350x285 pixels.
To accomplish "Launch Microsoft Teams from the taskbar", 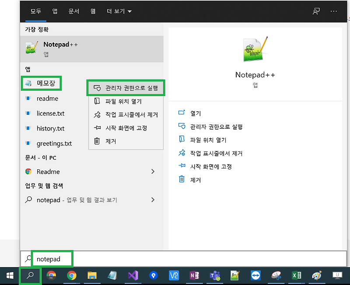I will [x=215, y=275].
